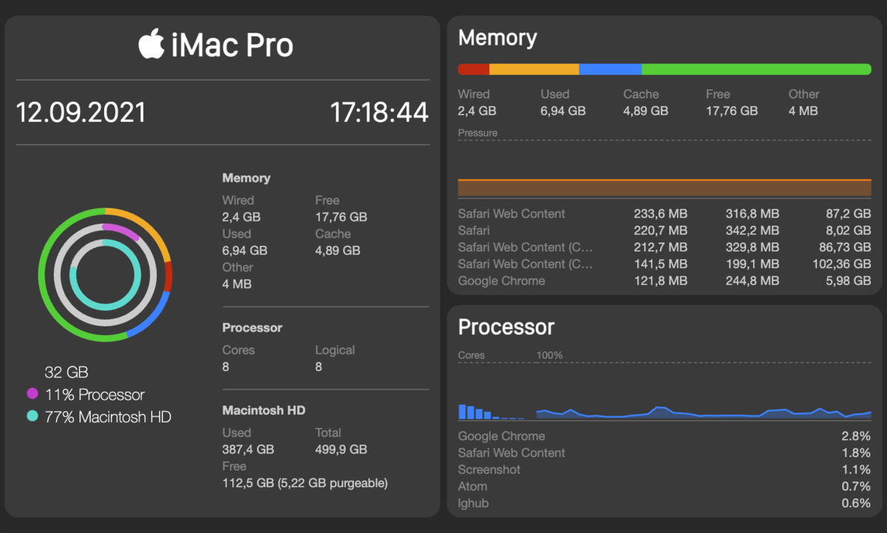Click the Pressure label in Memory panel
The height and width of the screenshot is (533, 887).
[x=478, y=133]
